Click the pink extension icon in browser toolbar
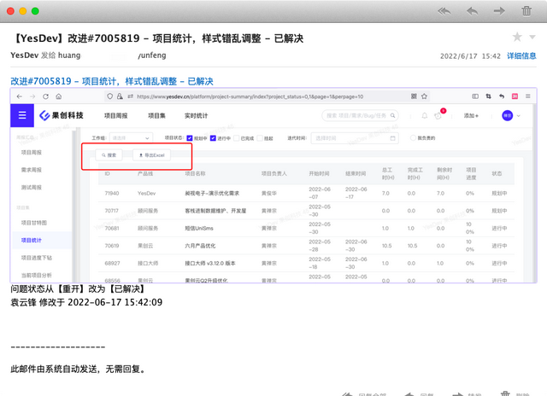Image resolution: width=547 pixels, height=396 pixels. pos(515,96)
